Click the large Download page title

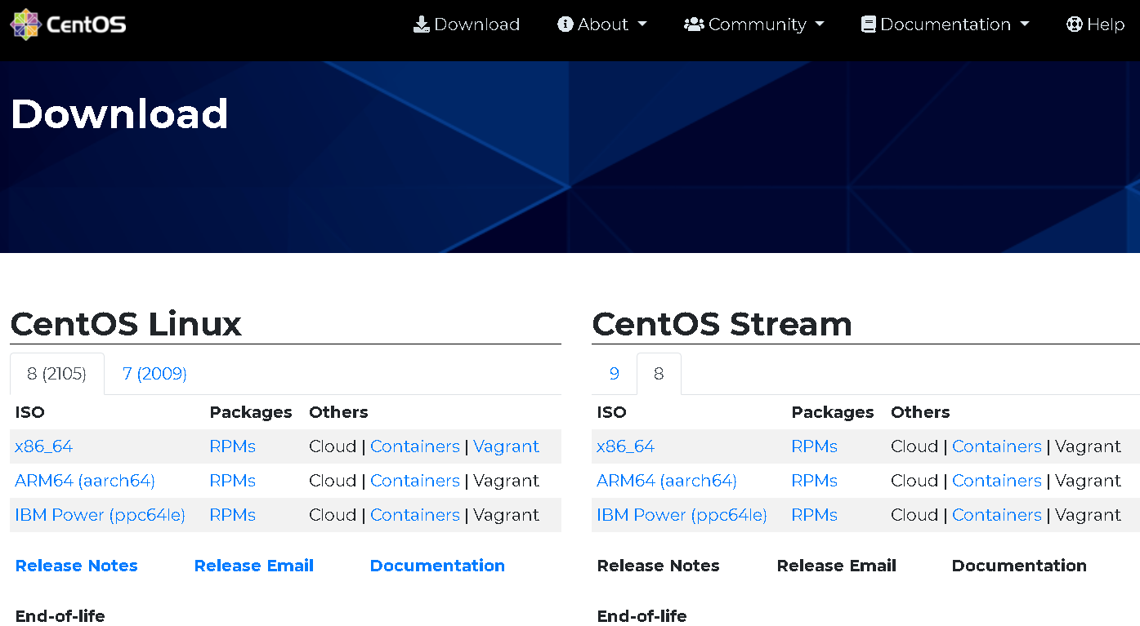tap(119, 113)
